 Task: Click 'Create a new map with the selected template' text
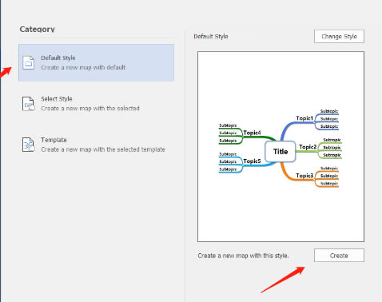click(103, 149)
